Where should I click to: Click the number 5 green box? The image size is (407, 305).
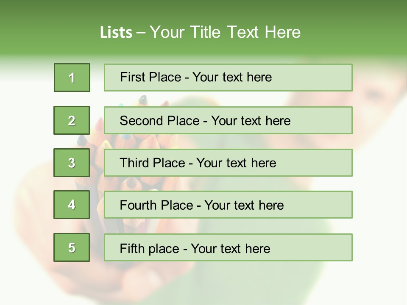click(72, 247)
